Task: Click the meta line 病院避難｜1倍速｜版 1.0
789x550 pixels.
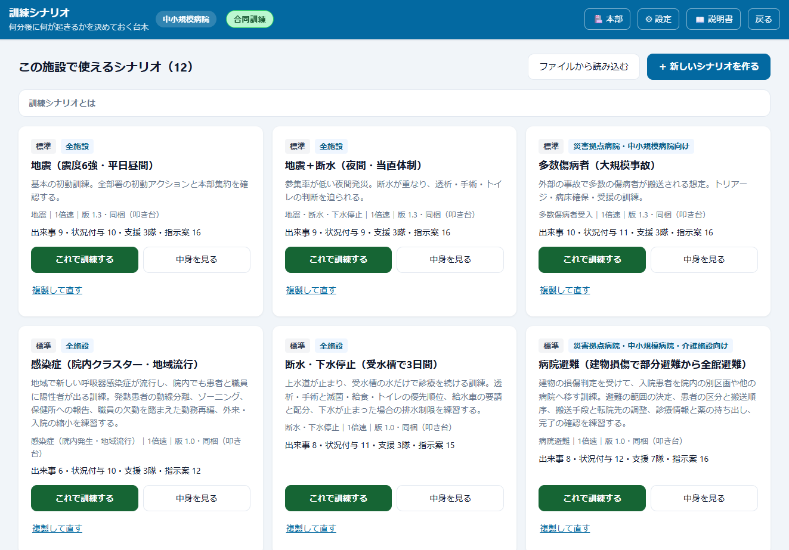Action: click(x=611, y=441)
